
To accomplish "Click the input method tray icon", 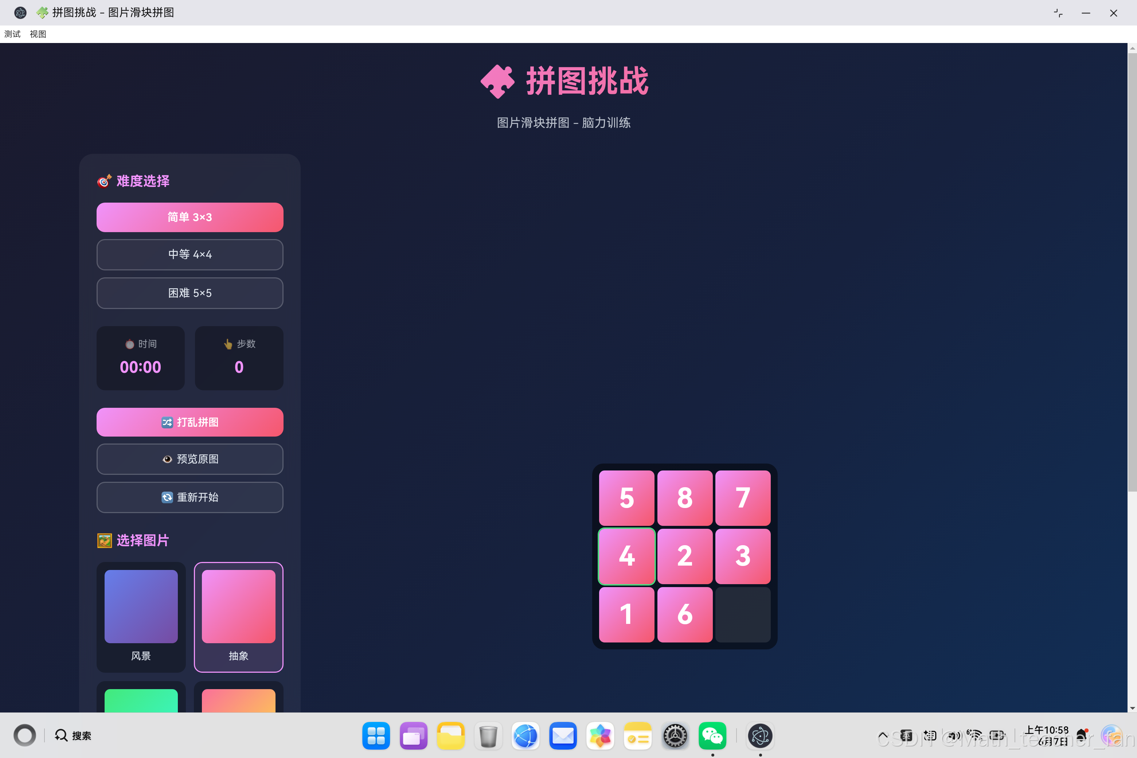I will pos(906,735).
